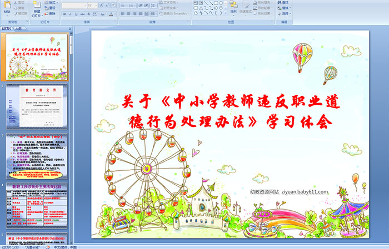Open the Paragraph dialog launcher
Screen dimensions: 389x249
point(189,22)
